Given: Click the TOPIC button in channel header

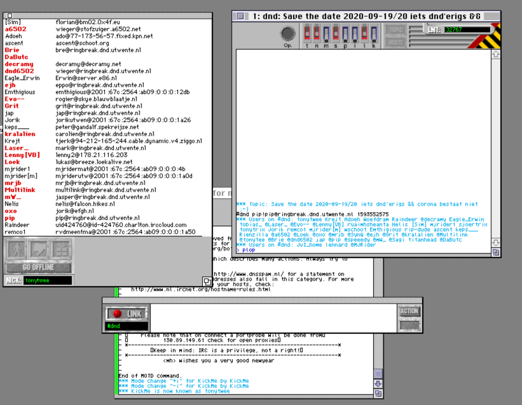Looking at the screenshot, I should (396, 30).
